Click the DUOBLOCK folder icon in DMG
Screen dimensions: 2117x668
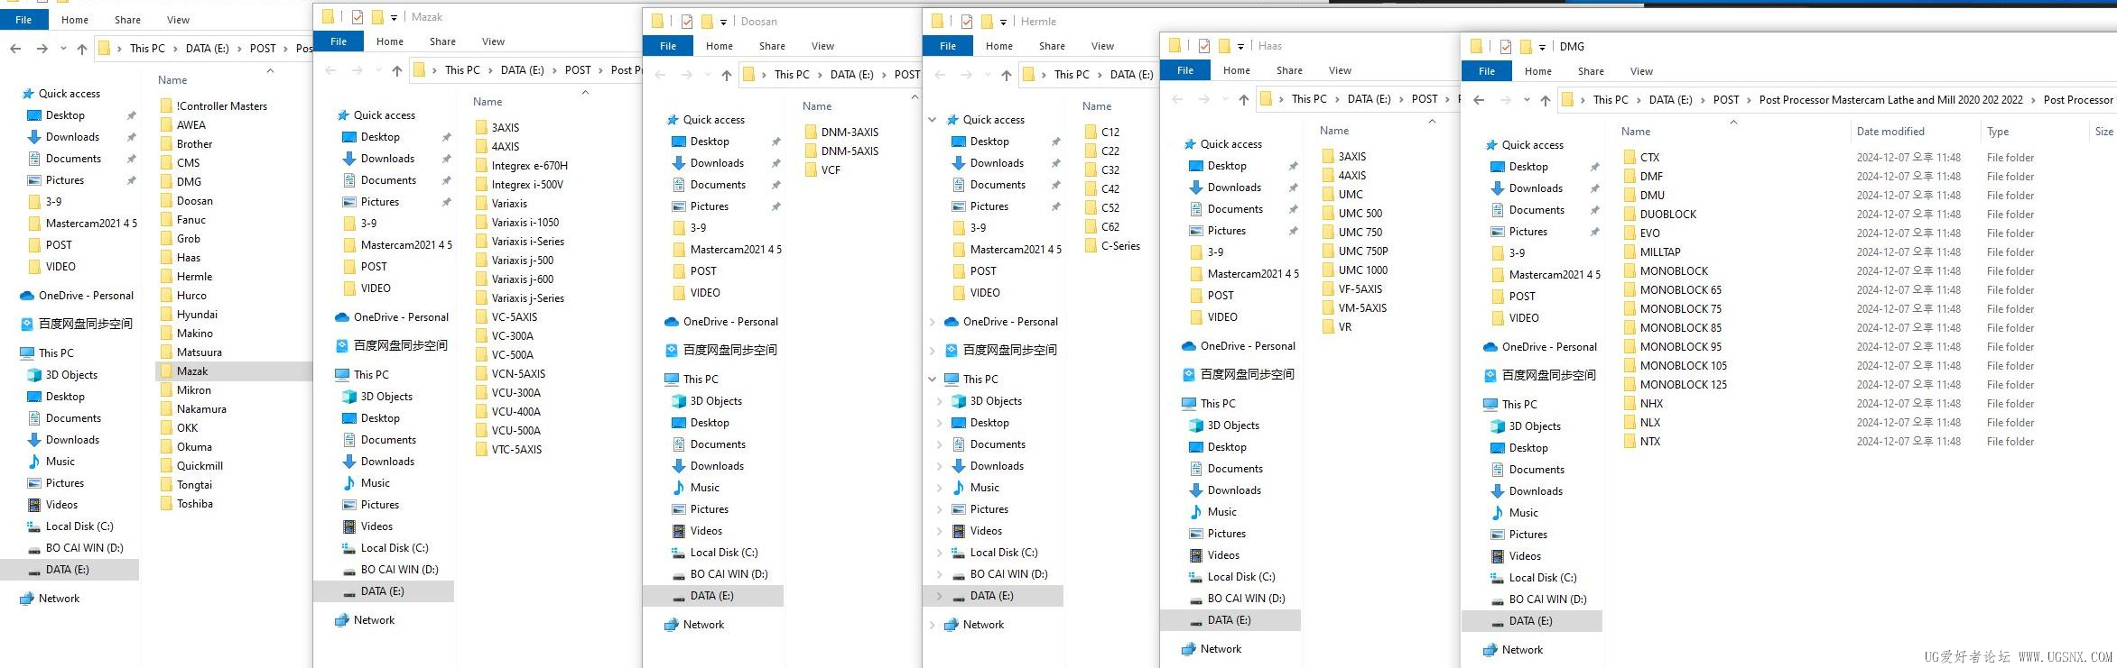[x=1630, y=215]
